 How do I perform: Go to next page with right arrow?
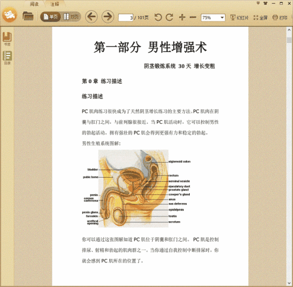click(x=108, y=17)
